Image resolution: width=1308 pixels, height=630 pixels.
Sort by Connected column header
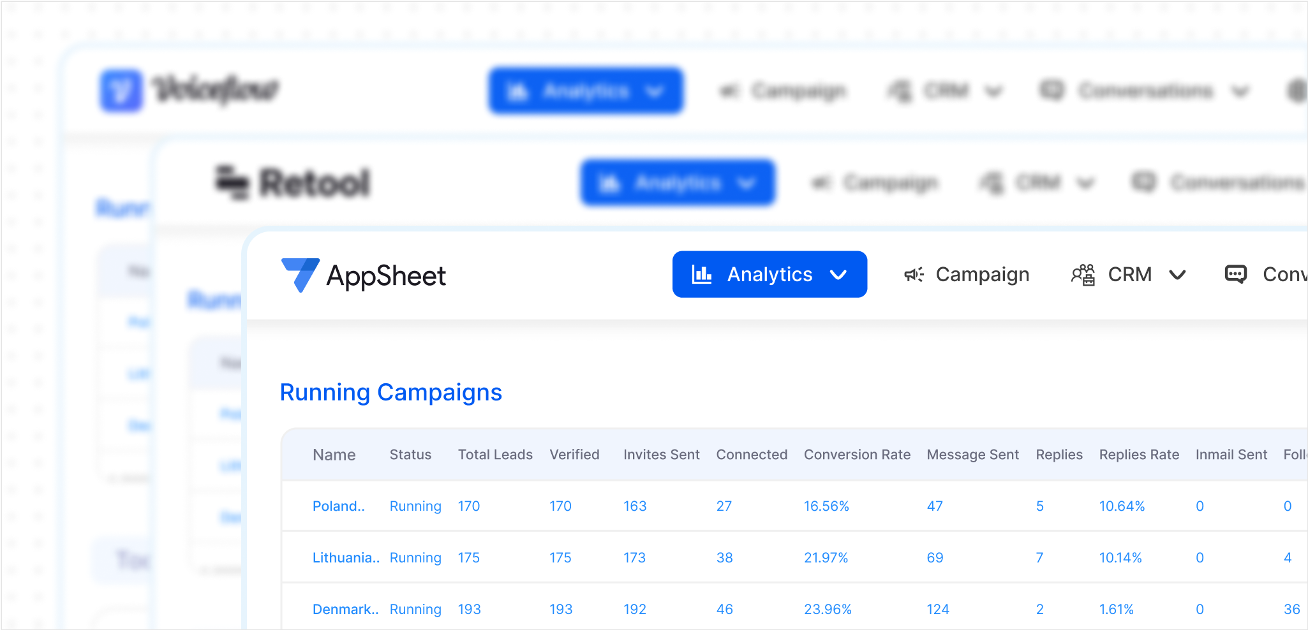752,455
